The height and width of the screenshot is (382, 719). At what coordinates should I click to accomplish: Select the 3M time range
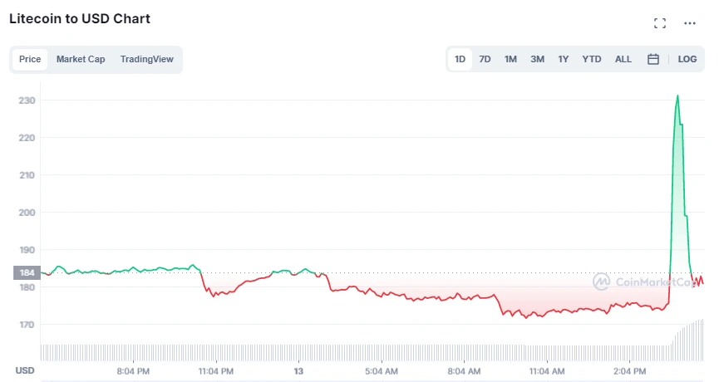tap(537, 59)
